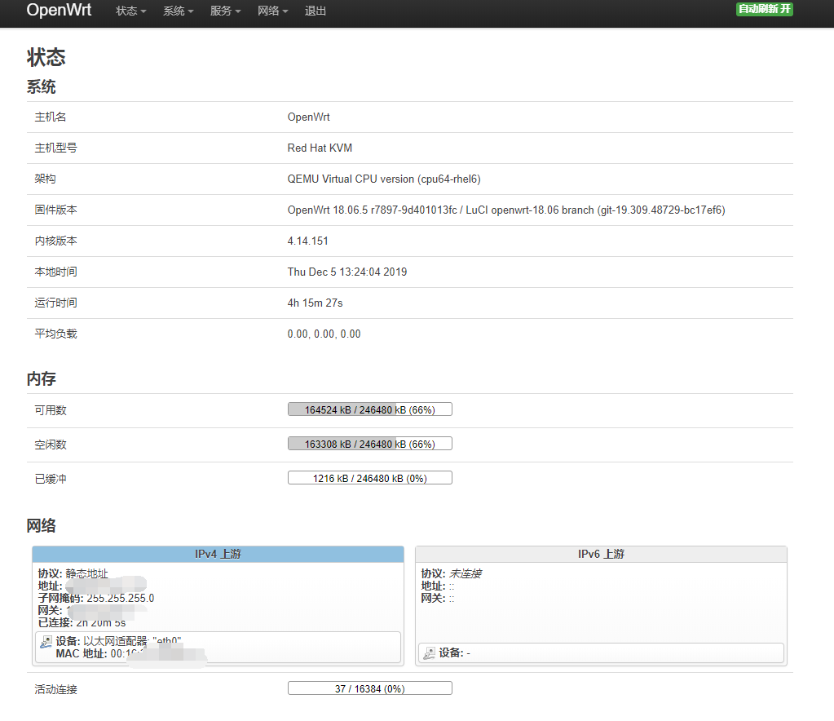Click the 可用数 memory progress bar
Image resolution: width=834 pixels, height=721 pixels.
369,409
